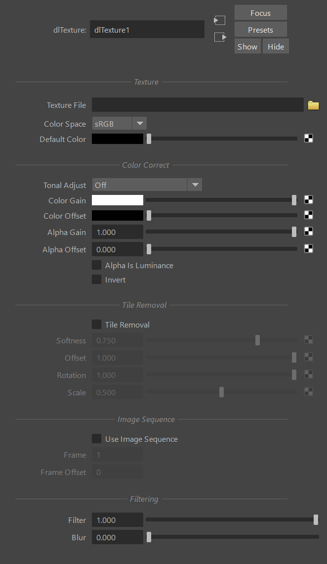Open the Color Space sRGB dropdown
The image size is (327, 564).
point(120,124)
